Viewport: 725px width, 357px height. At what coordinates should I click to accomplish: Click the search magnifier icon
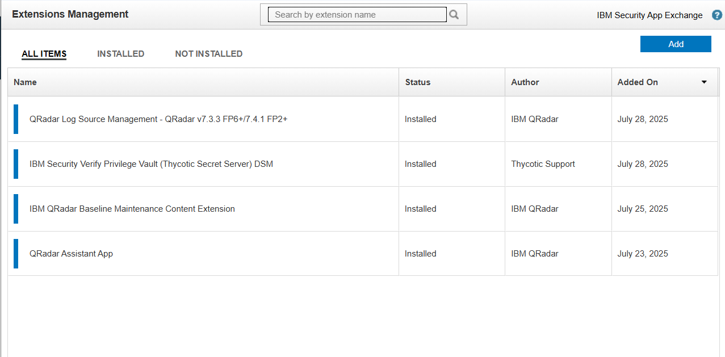click(x=454, y=15)
